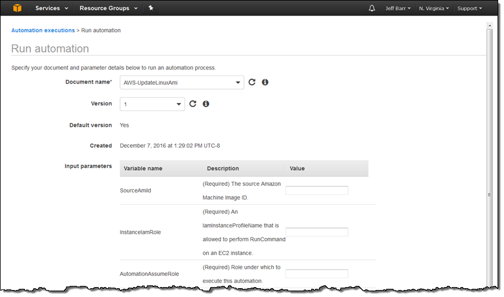The height and width of the screenshot is (297, 504).
Task: Click the SourceAmiId value input field
Action: point(316,190)
